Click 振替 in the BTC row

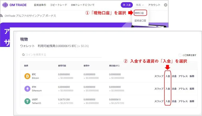192,76
